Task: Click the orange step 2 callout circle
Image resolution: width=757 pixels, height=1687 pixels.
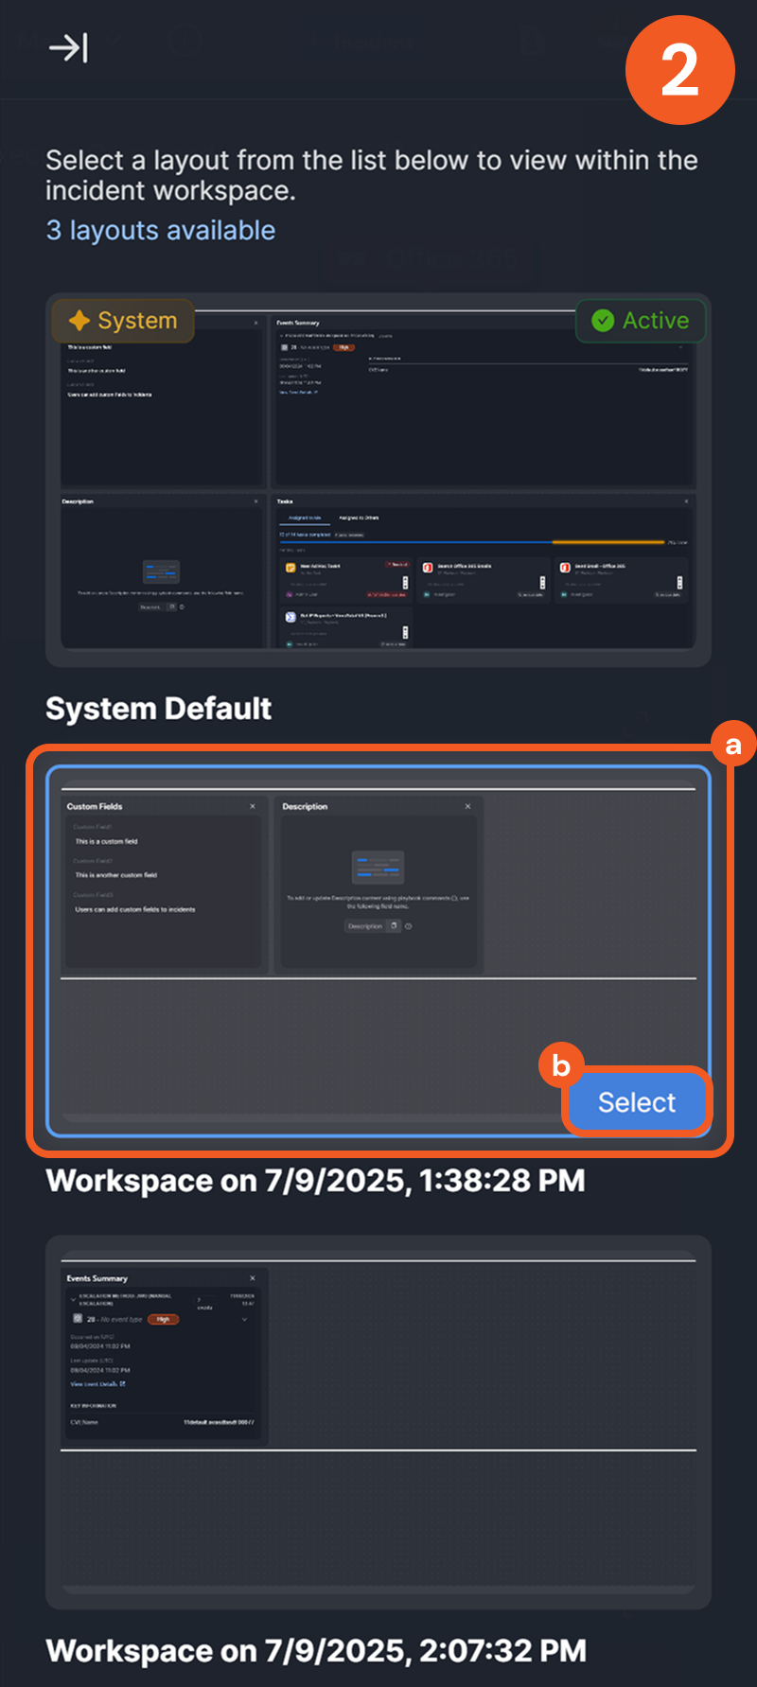Action: [x=679, y=70]
